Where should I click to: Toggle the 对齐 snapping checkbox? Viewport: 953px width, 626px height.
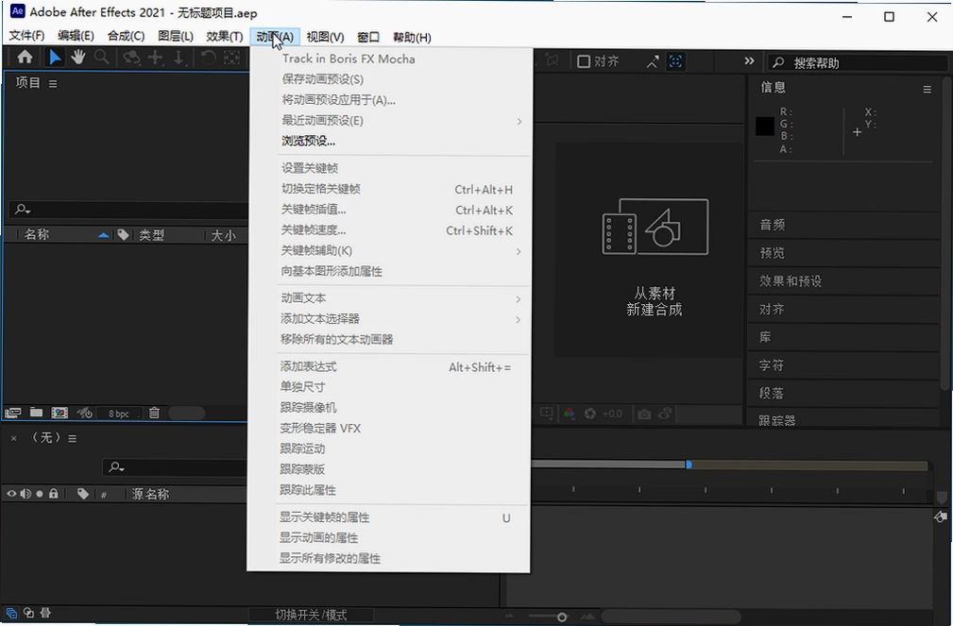point(584,61)
